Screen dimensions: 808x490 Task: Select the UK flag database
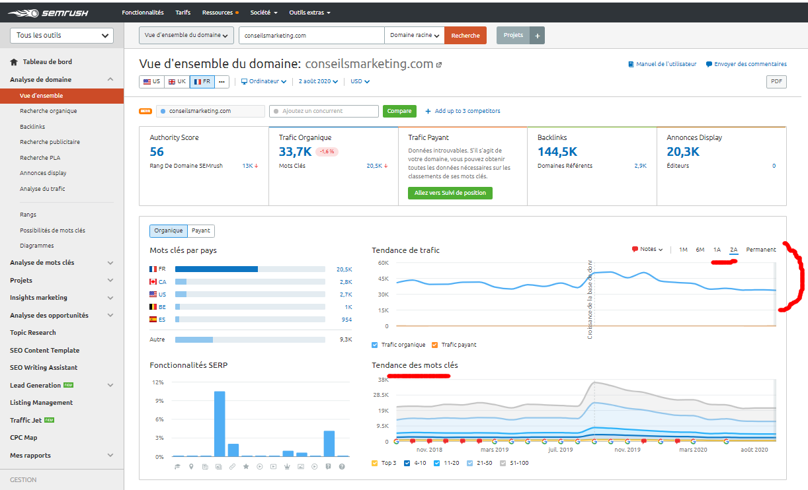[177, 82]
